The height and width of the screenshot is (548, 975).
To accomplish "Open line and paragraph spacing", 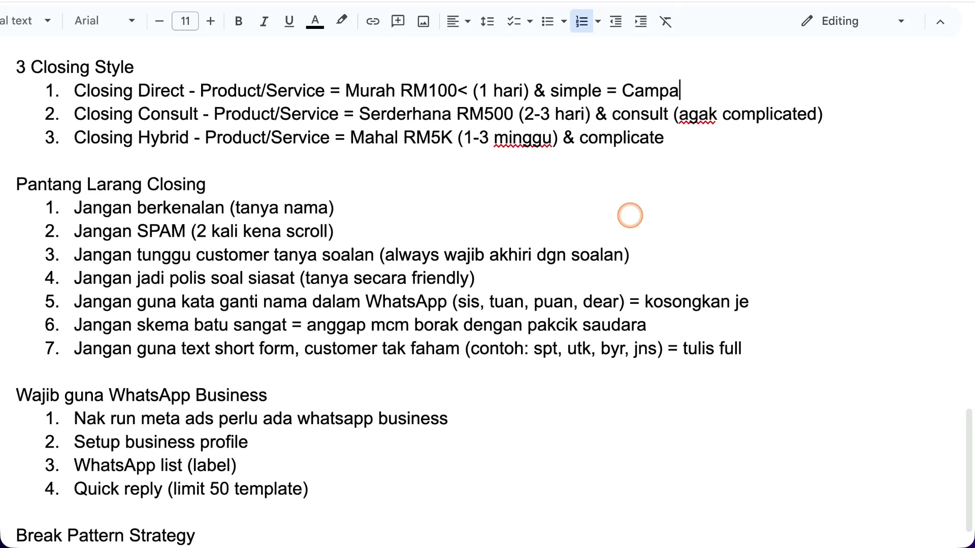I will 487,21.
